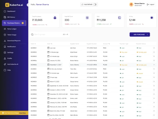
Task: Click the Kuberha.ai logo
Action: (x=14, y=5)
